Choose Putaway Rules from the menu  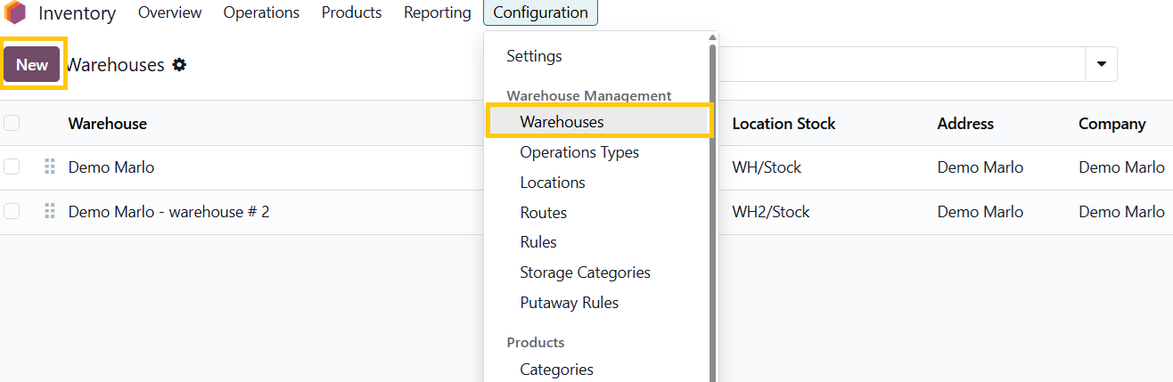click(569, 303)
